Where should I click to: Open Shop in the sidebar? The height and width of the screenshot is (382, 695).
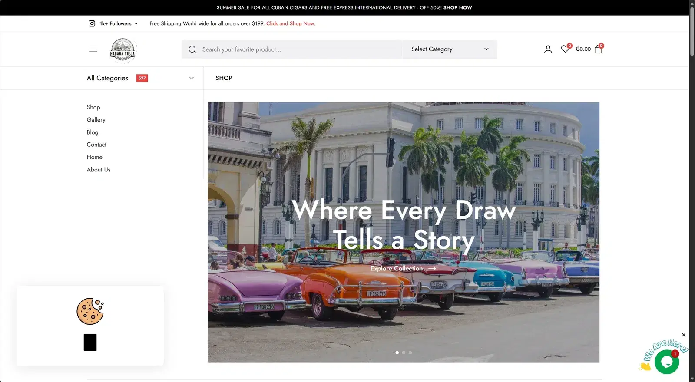[x=93, y=107]
